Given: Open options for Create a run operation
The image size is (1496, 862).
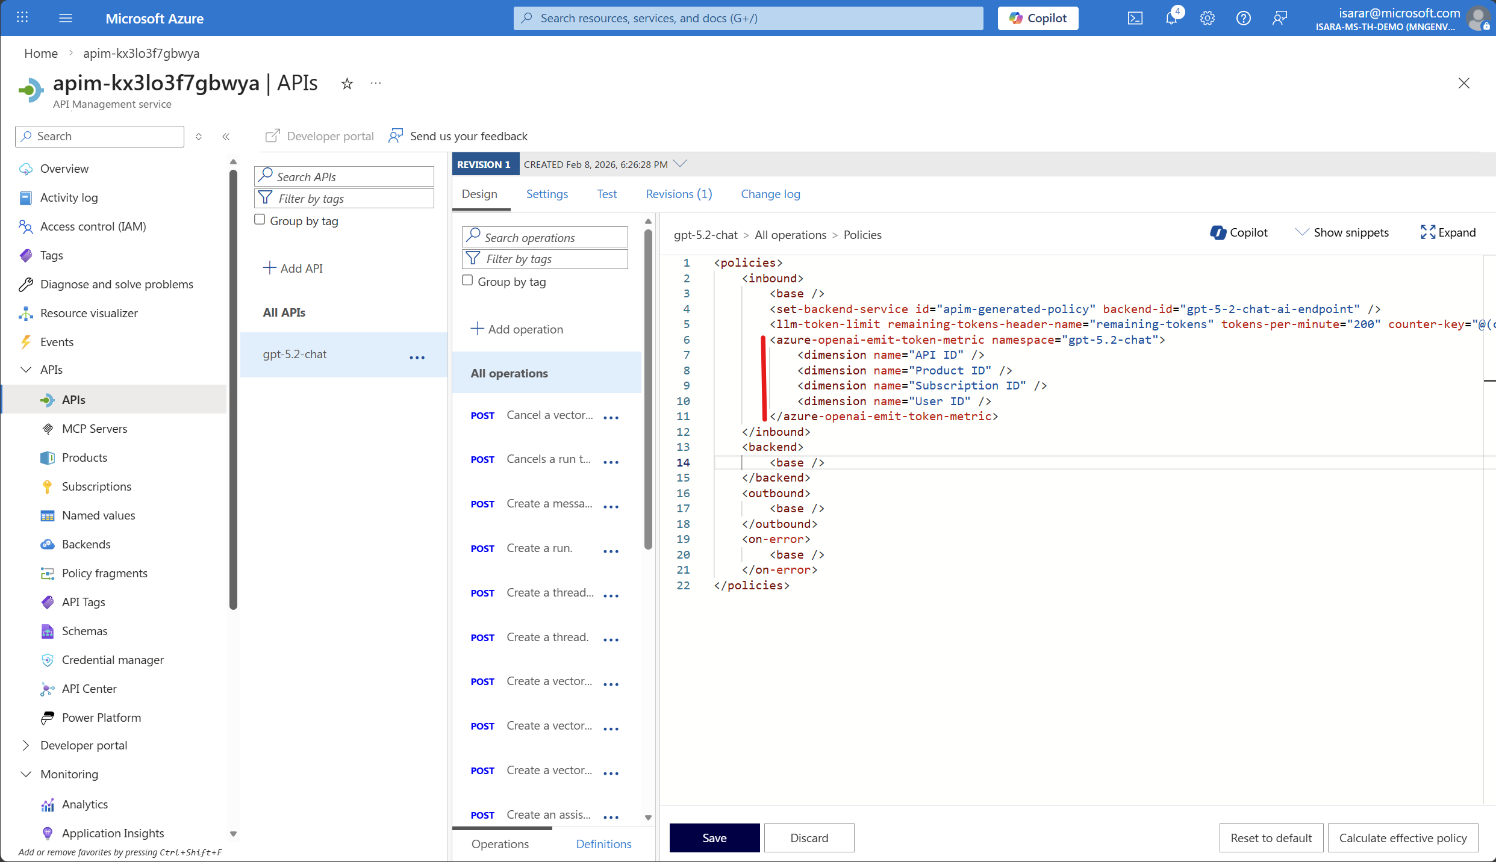Looking at the screenshot, I should 611,551.
